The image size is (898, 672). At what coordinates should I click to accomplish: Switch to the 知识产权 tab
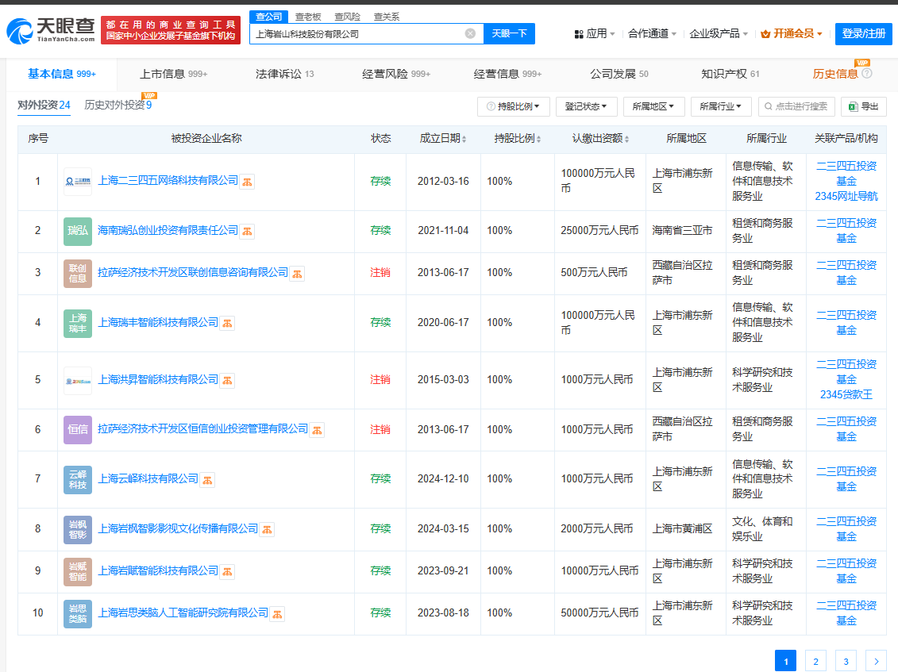point(730,74)
